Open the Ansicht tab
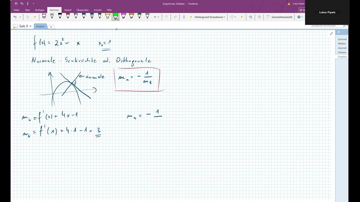This screenshot has height=202, width=360. [x=98, y=10]
